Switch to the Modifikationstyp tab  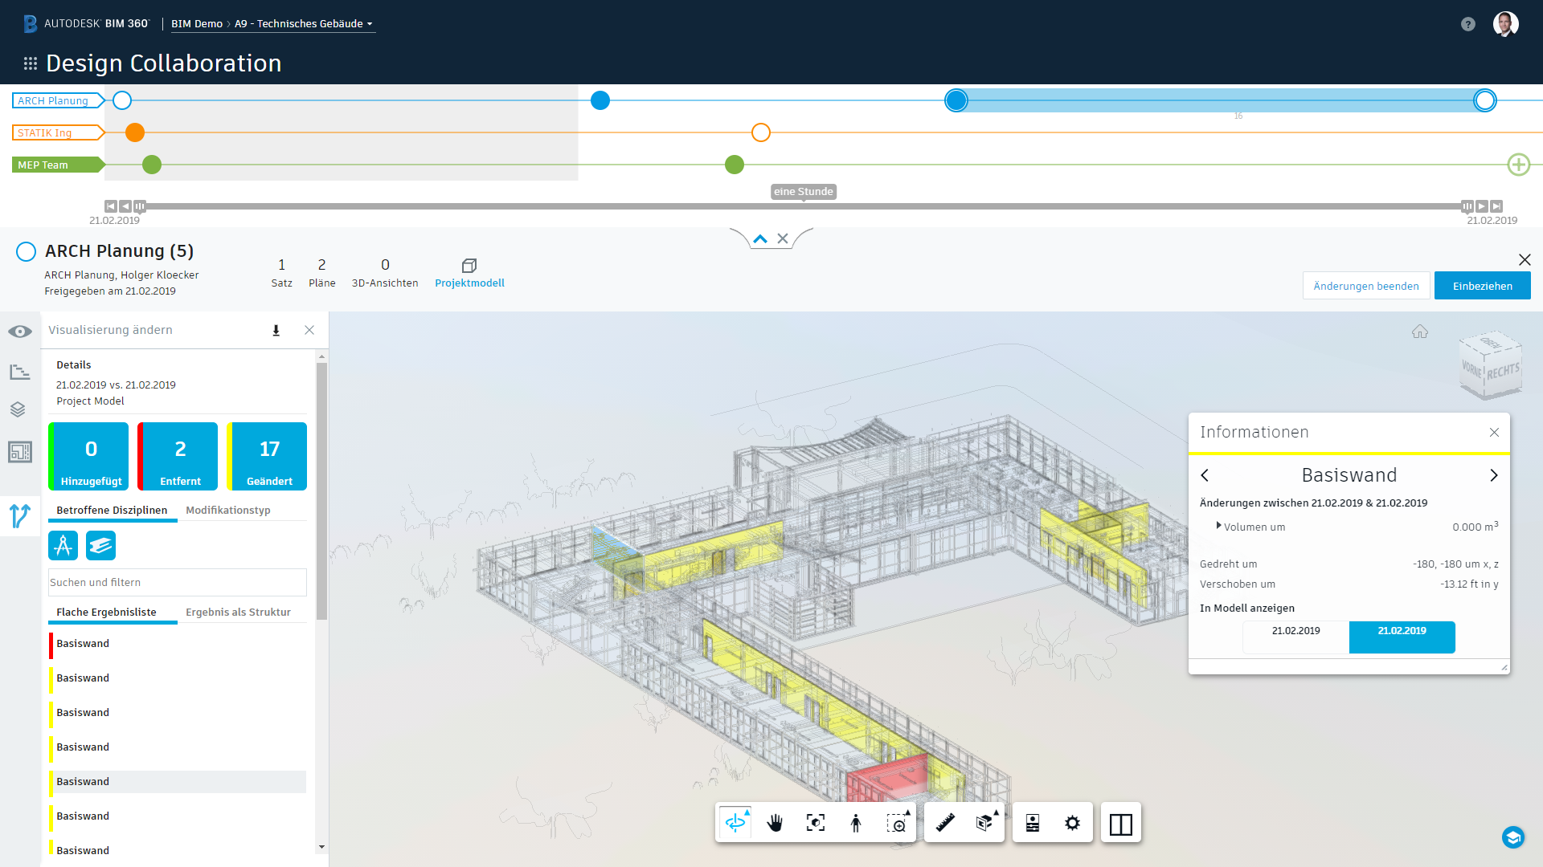[228, 509]
